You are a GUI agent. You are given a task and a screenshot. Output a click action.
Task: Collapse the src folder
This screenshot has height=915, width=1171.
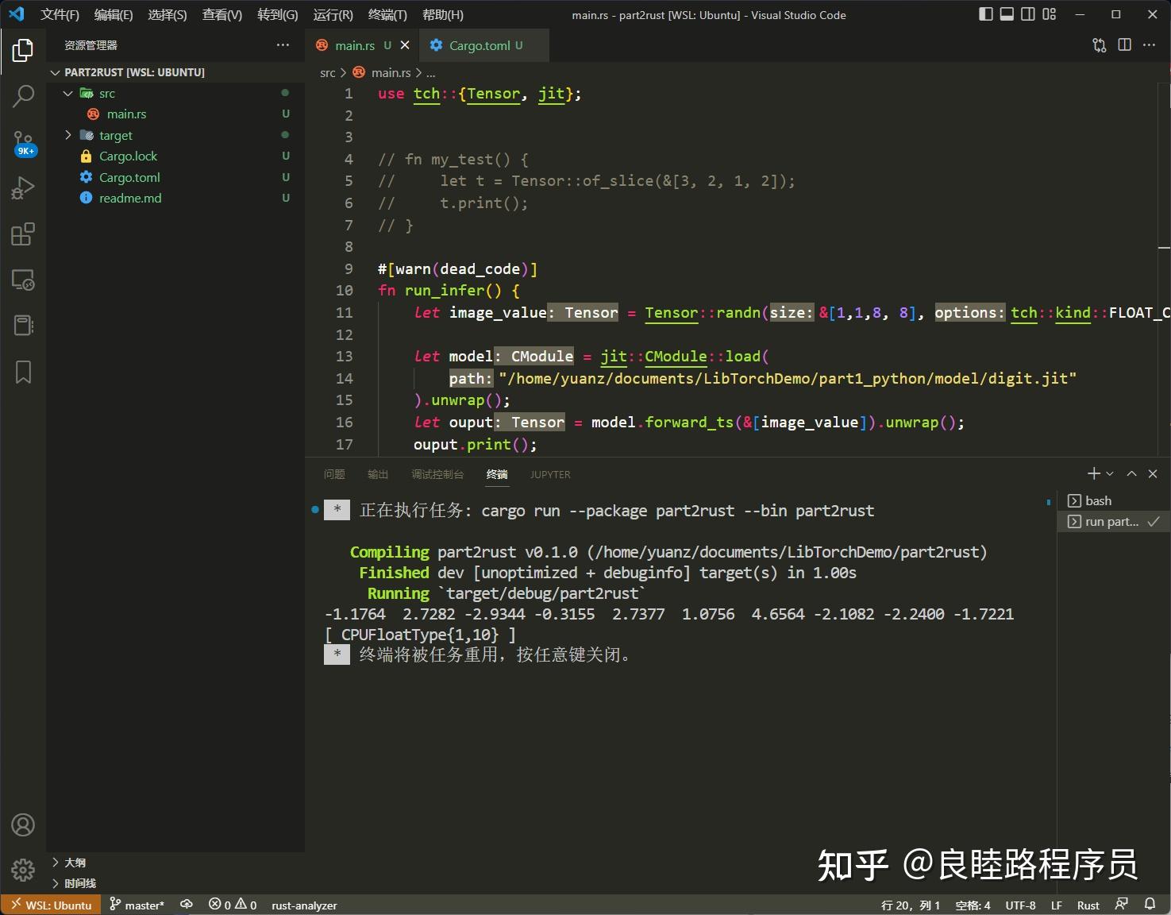tap(68, 93)
